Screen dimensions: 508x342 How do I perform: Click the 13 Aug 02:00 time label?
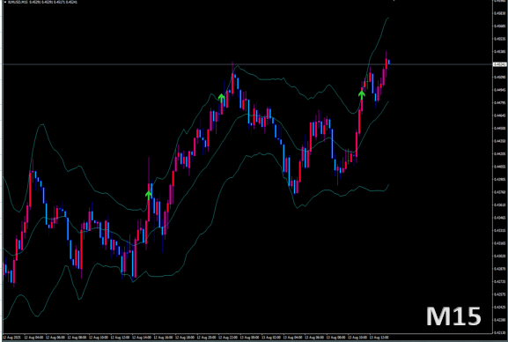tap(271, 338)
